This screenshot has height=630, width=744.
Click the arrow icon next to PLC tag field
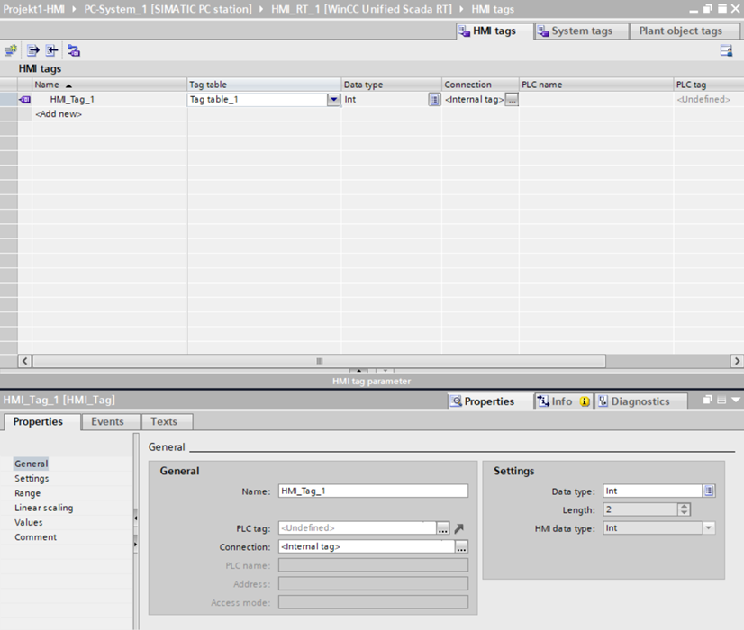[x=458, y=529]
